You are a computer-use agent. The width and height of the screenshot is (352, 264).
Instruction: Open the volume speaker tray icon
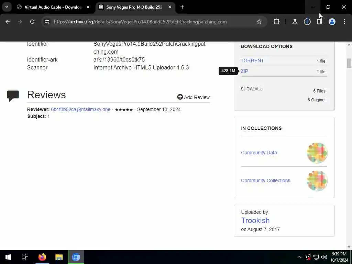tap(324, 257)
